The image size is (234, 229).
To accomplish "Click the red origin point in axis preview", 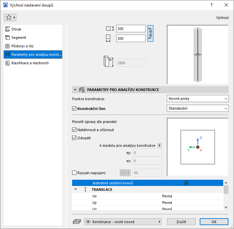I will [x=198, y=147].
